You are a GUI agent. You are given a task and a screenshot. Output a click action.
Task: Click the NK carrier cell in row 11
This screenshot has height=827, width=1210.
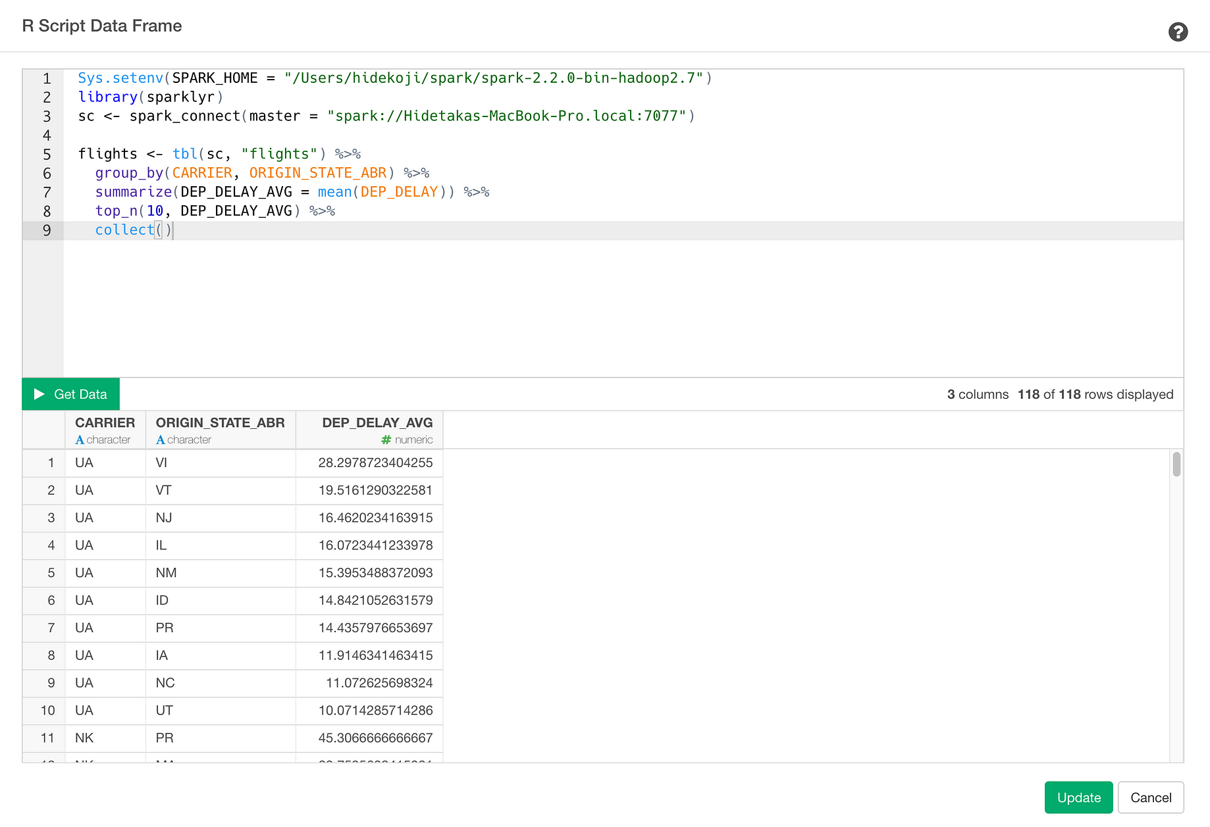[105, 739]
